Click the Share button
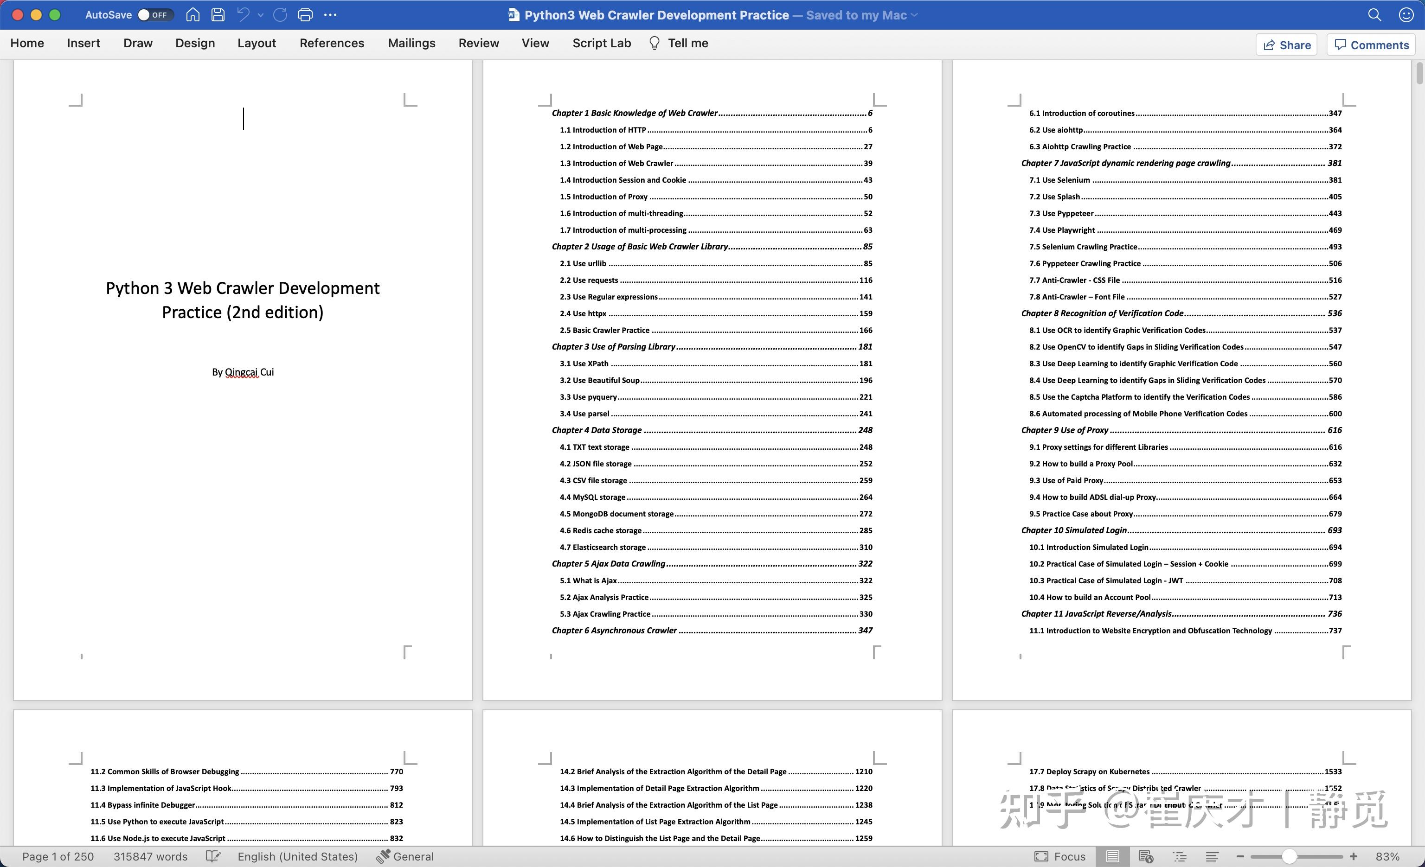The image size is (1425, 867). click(1286, 45)
